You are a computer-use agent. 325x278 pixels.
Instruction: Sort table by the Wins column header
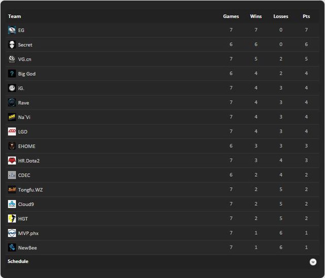256,16
